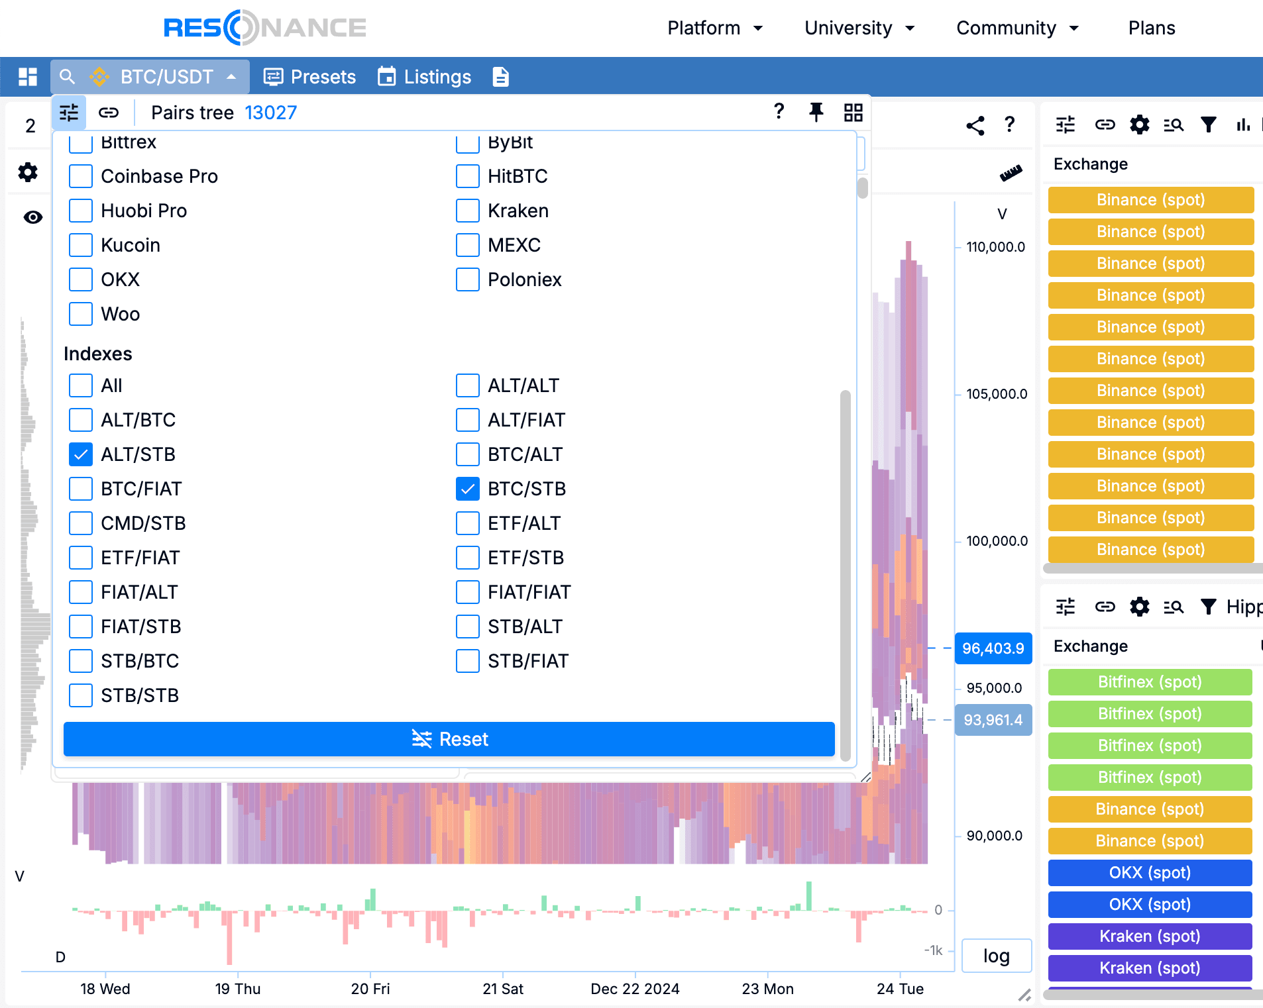
Task: Click the 96,403.9 price label
Action: [993, 648]
